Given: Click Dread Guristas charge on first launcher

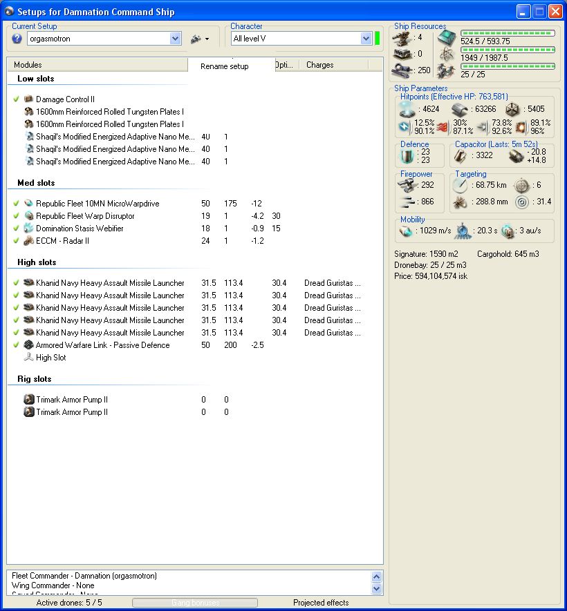Looking at the screenshot, I should pyautogui.click(x=333, y=283).
